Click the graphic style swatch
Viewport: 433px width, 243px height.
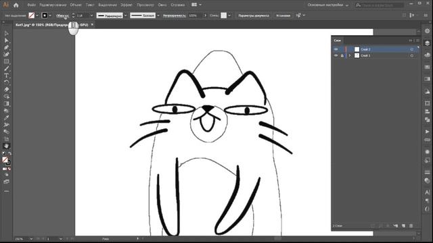coord(224,16)
